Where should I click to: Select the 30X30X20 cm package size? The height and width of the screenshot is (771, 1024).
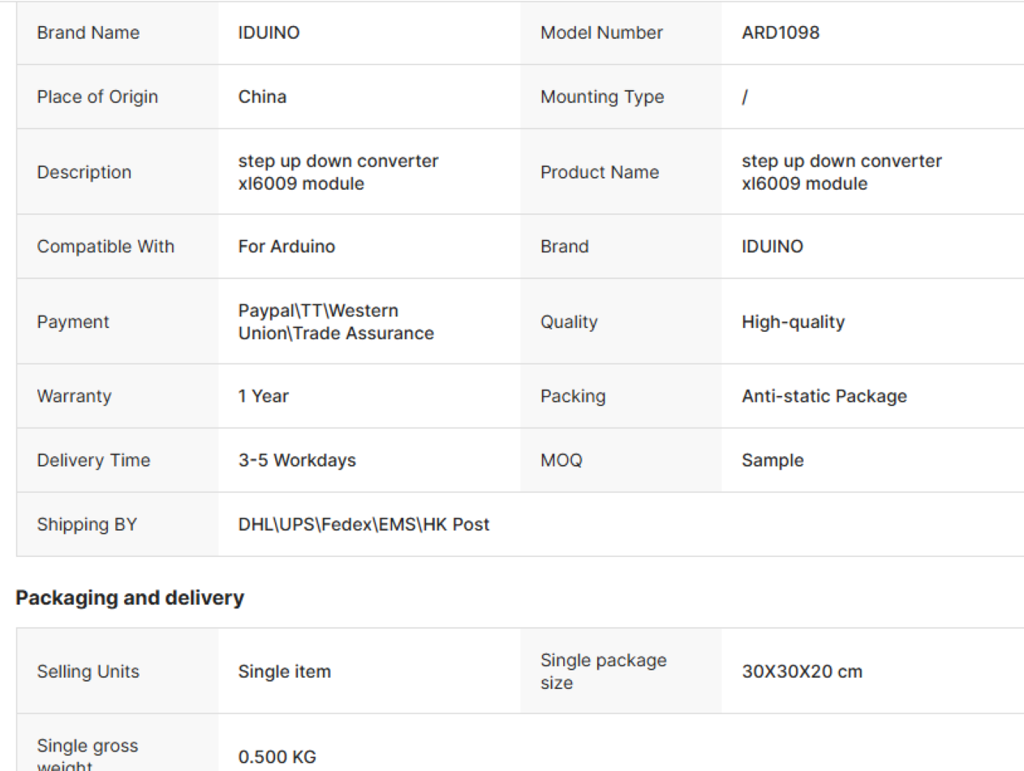[x=802, y=671]
